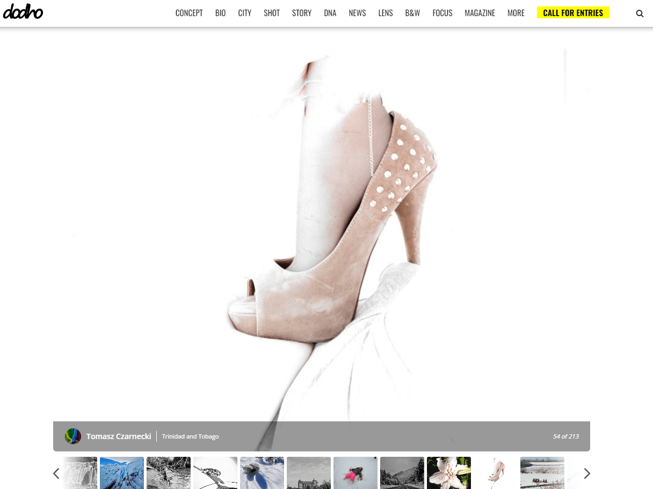
Task: Select the black-and-white fallen tree branches thumbnail
Action: point(169,473)
